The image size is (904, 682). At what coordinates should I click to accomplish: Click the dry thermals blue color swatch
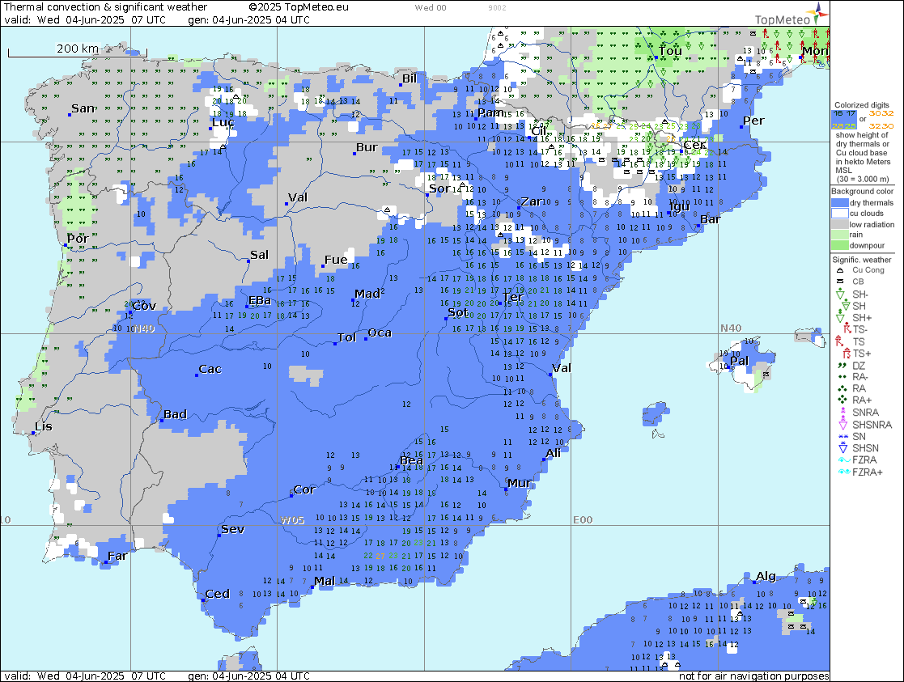(840, 203)
